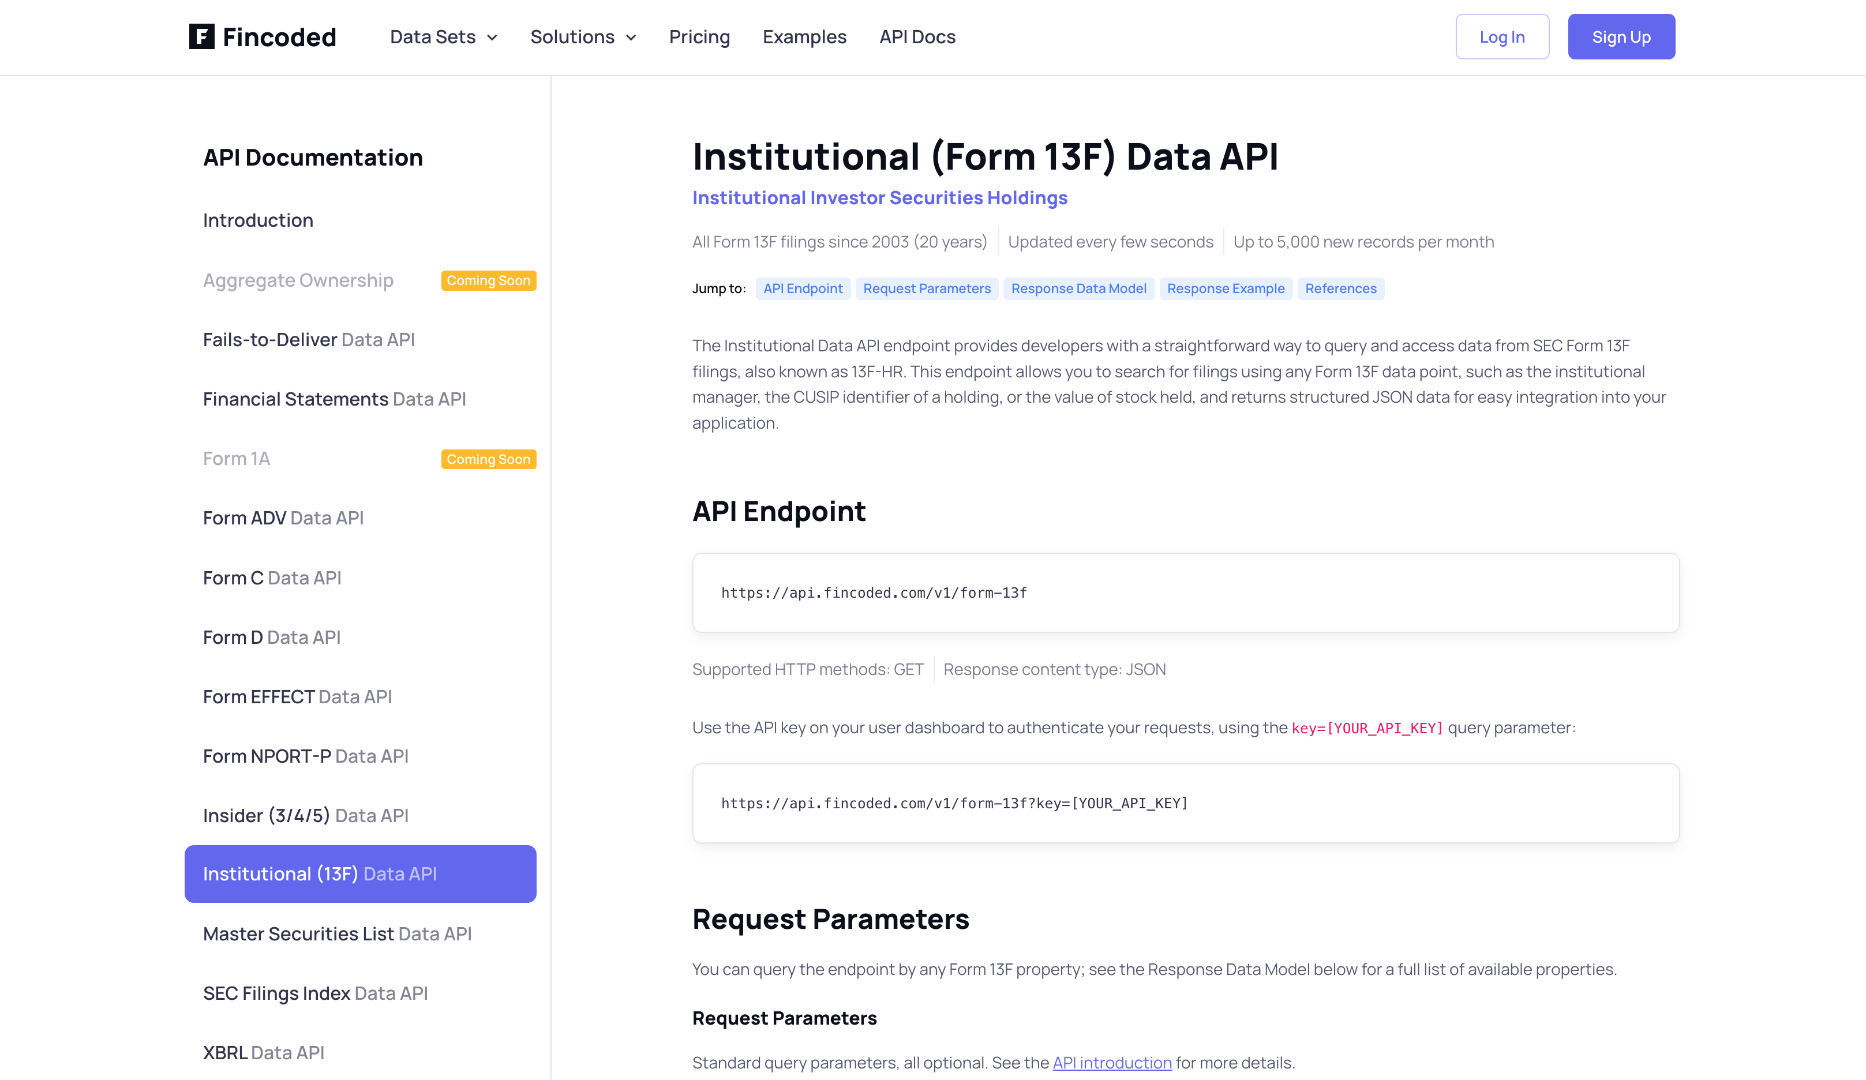Expand the Data Sets dropdown menu
Viewport: 1866px width, 1080px height.
[444, 37]
